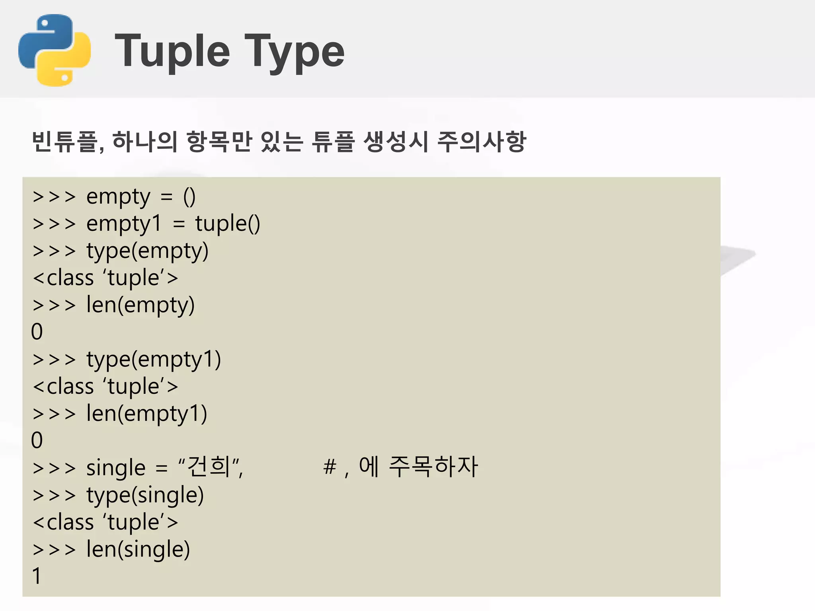Click the Python logo icon
Screen dimensions: 815x611
pos(55,50)
